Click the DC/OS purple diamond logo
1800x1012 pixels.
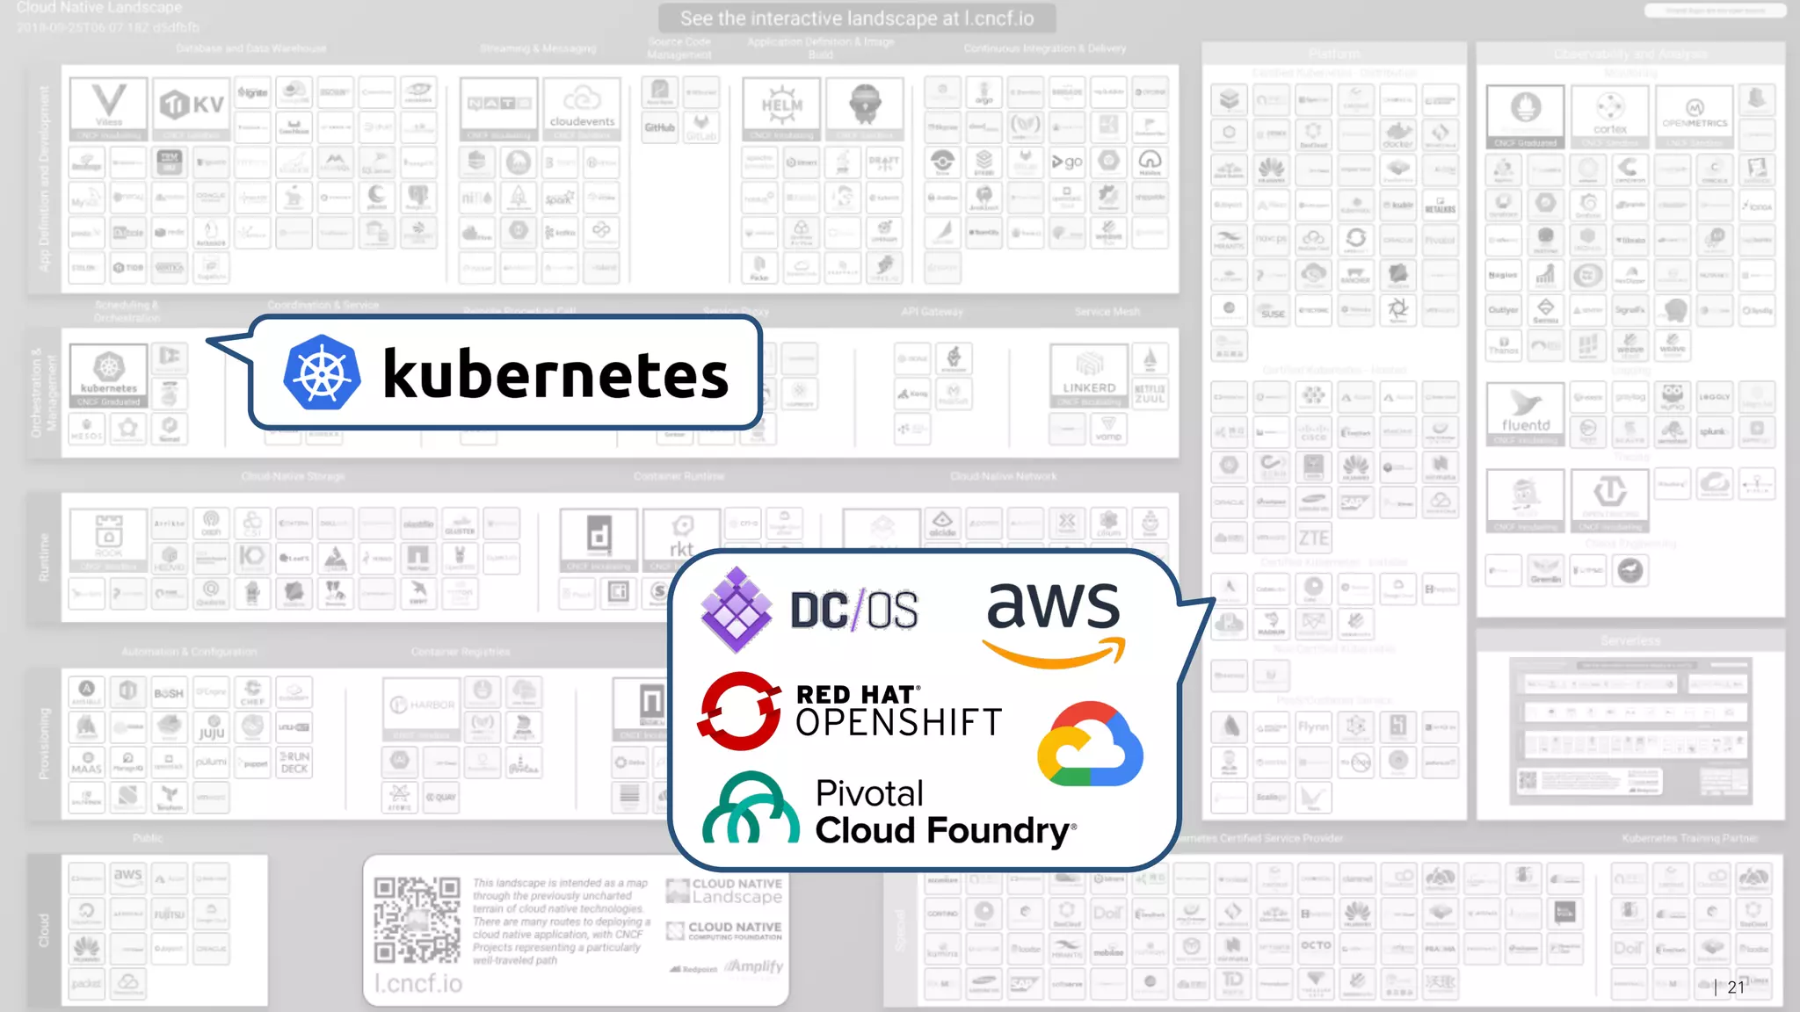click(x=737, y=610)
